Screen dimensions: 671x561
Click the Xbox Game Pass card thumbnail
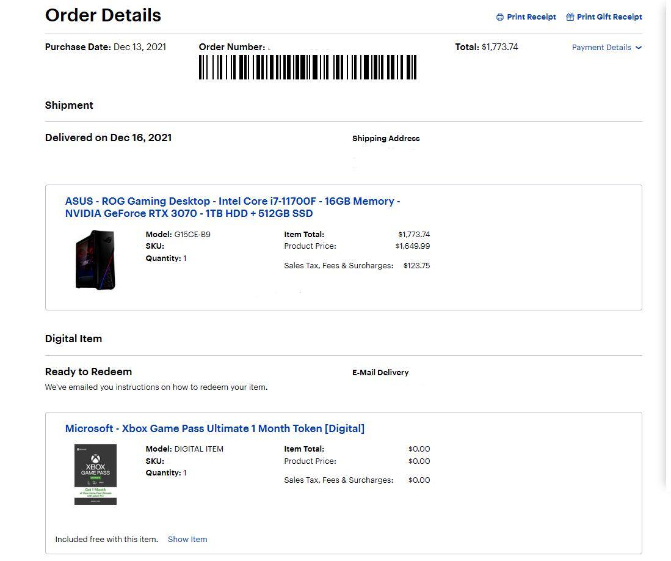[x=95, y=474]
